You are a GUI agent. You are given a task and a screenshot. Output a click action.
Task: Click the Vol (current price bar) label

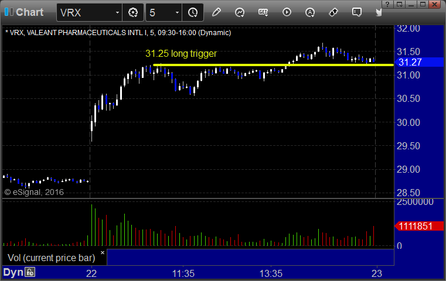[51, 258]
